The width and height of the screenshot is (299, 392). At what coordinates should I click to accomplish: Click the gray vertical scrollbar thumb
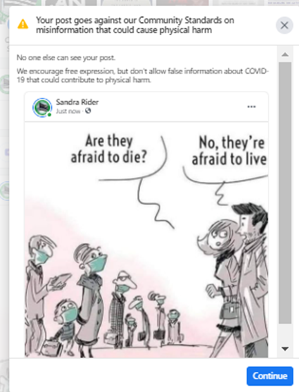[285, 193]
